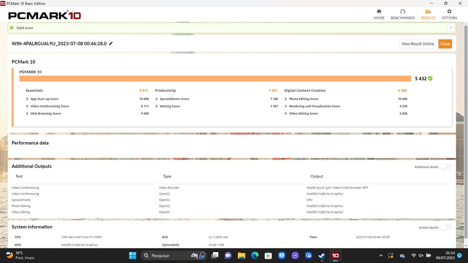Open File Explorer from the taskbar
The height and width of the screenshot is (263, 468).
pyautogui.click(x=241, y=256)
